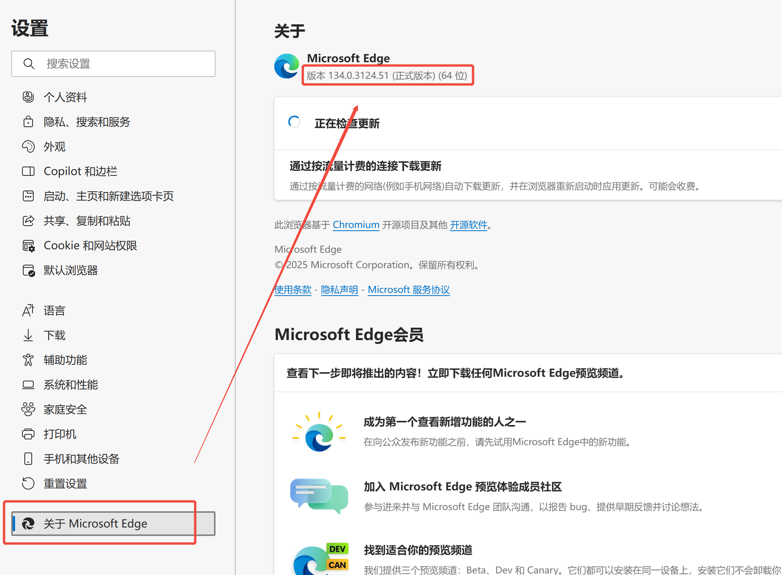Click the Microsoft Edge logo in 关于
The image size is (782, 575).
(287, 66)
